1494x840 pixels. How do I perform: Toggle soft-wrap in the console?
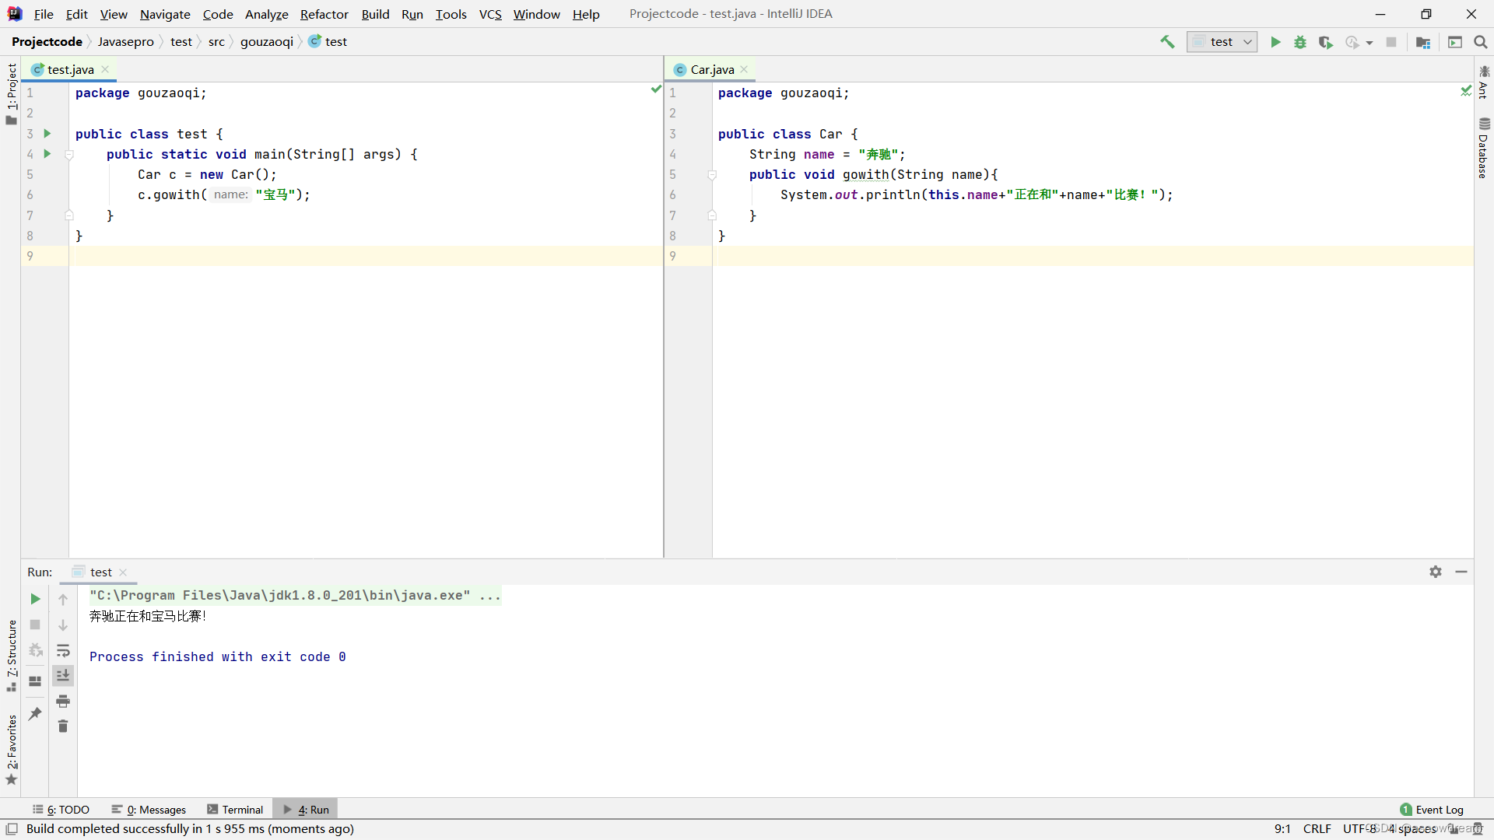[63, 650]
